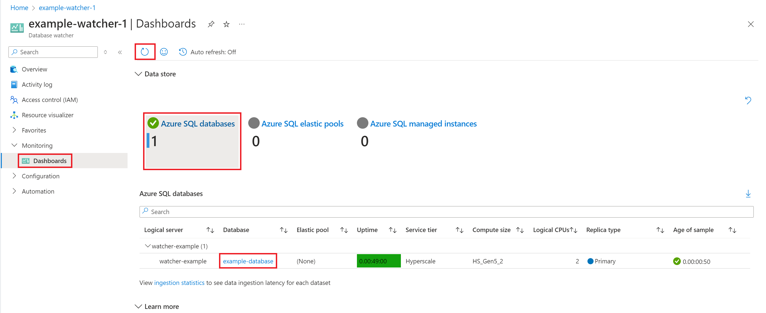Viewport: 766px width, 313px height.
Task: Open Overview in the sidebar
Action: click(34, 69)
